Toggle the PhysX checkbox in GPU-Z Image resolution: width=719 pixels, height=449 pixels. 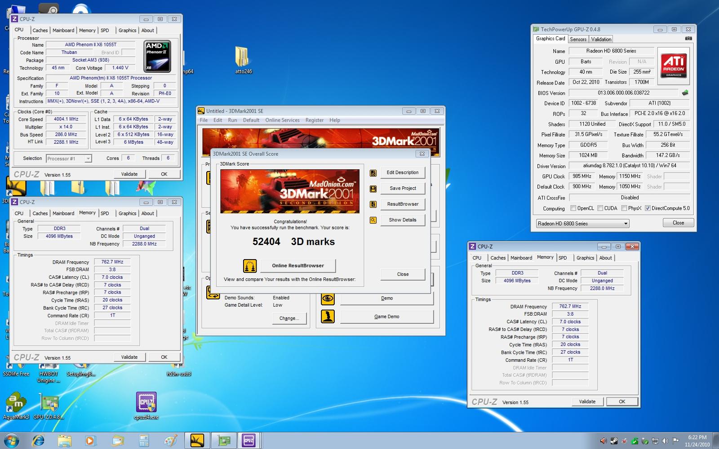coord(624,208)
